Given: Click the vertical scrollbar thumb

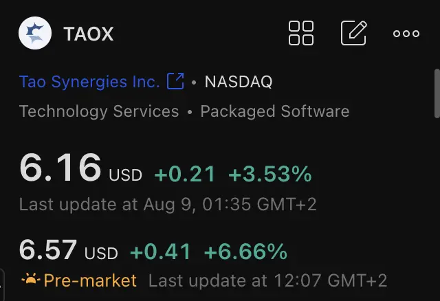Looking at the screenshot, I should (437, 93).
